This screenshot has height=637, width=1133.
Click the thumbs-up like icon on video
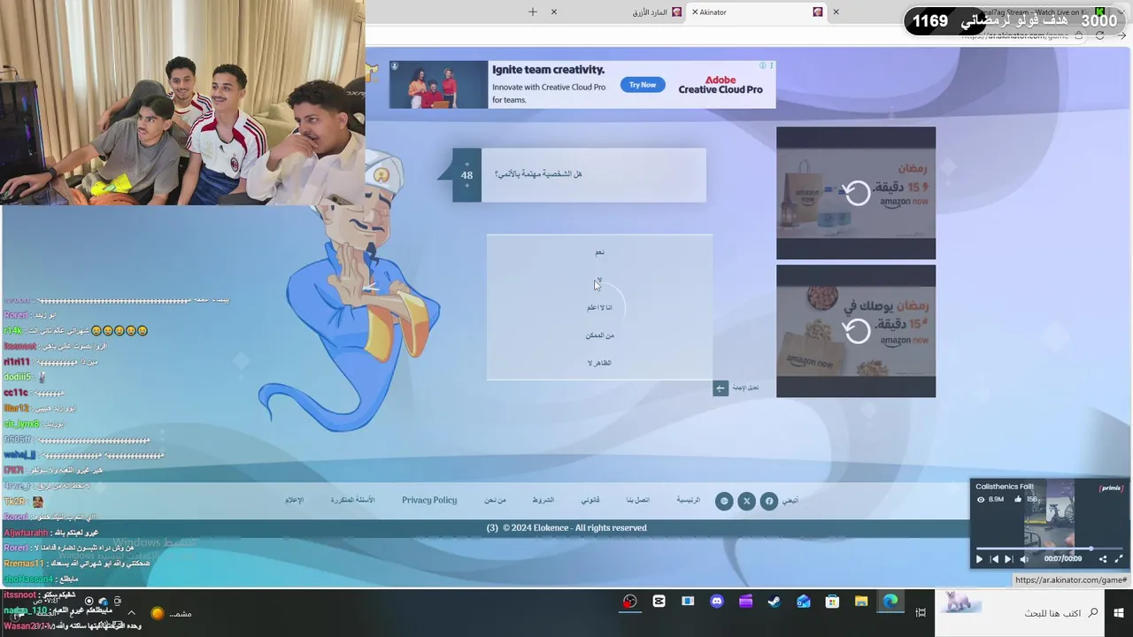point(1018,500)
